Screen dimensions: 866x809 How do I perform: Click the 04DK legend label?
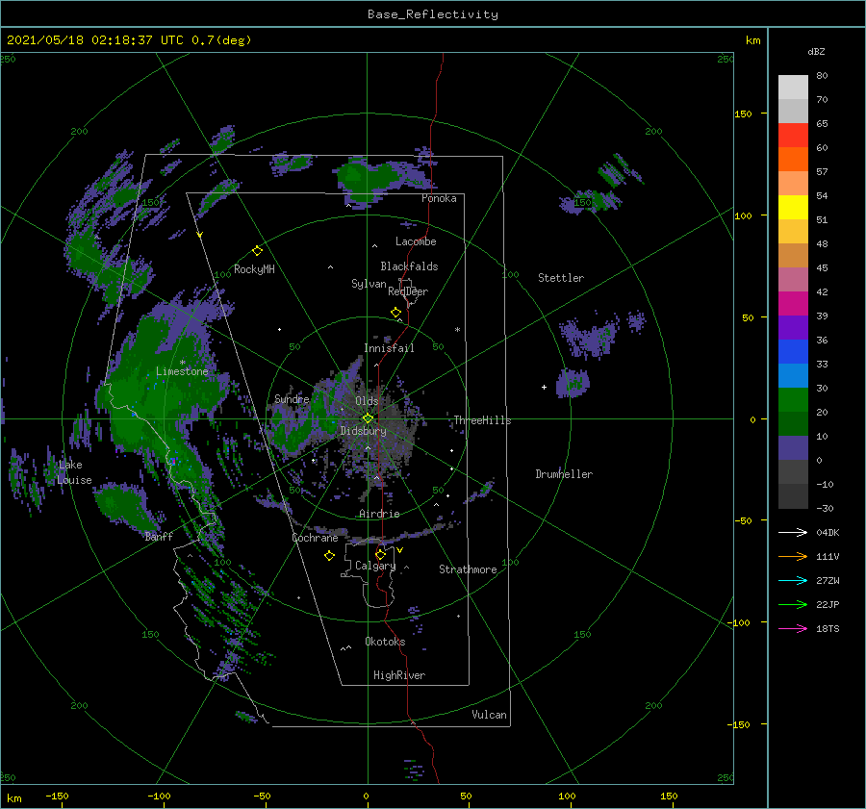click(x=828, y=532)
